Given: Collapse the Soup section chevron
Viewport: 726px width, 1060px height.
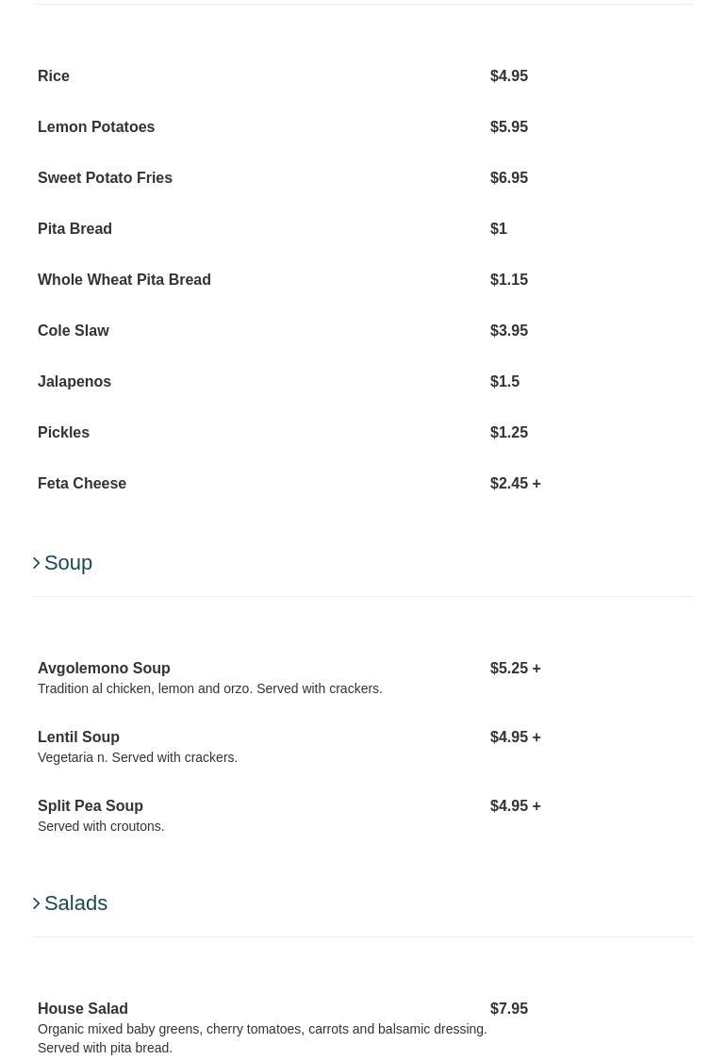Looking at the screenshot, I should coord(37,563).
